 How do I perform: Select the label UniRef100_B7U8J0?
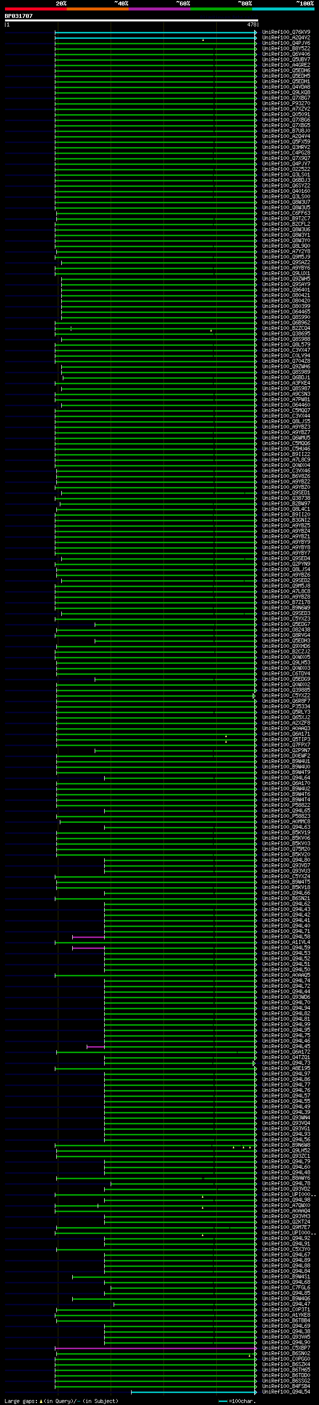point(286,131)
